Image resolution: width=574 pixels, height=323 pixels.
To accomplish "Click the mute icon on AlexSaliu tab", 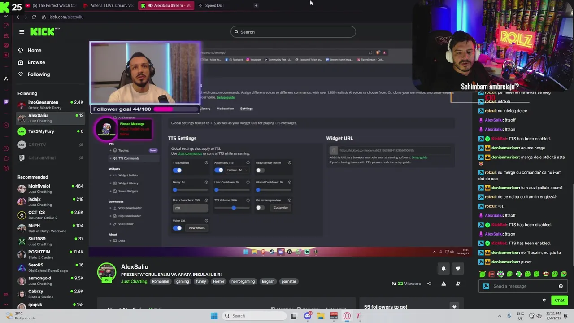I will [x=150, y=5].
